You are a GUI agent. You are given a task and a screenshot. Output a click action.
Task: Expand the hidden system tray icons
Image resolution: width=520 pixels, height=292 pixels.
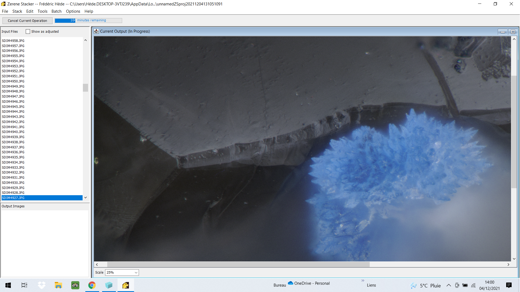(448, 285)
